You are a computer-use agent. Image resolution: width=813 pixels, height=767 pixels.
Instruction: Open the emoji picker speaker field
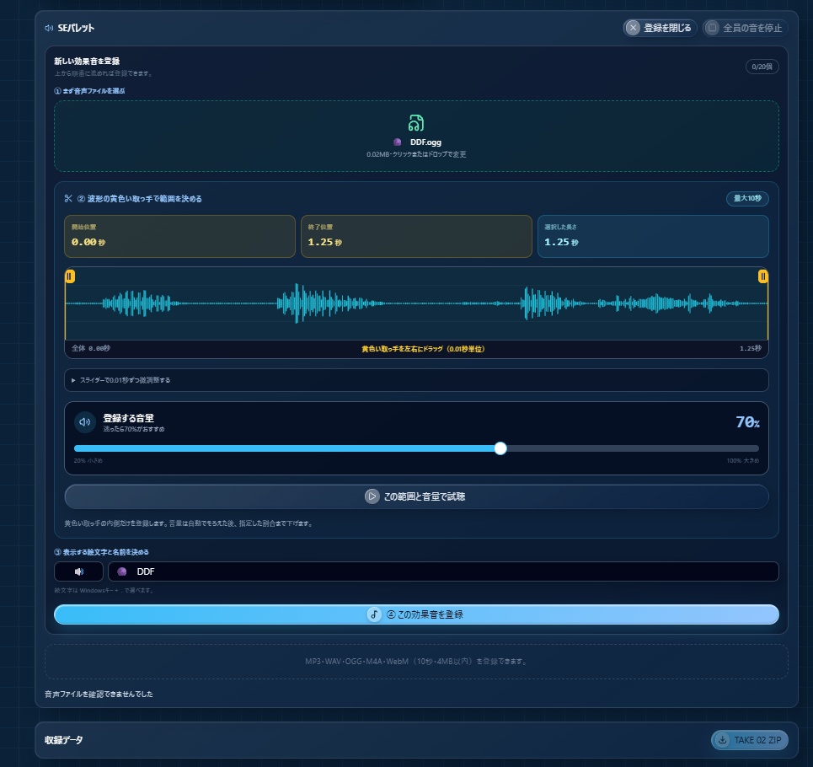[x=79, y=571]
